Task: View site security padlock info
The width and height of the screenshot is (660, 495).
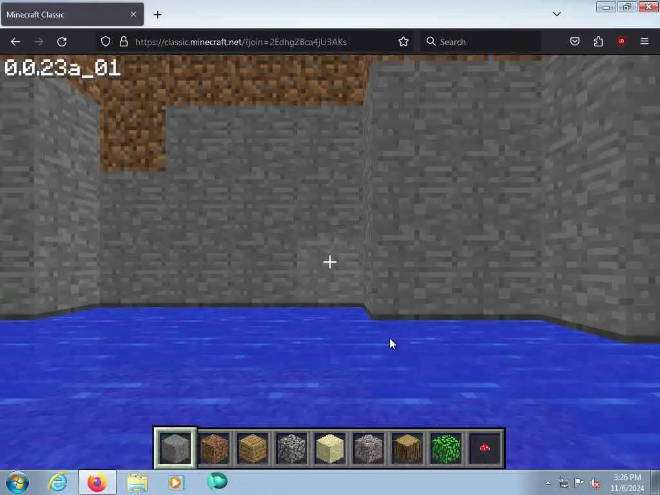Action: [123, 41]
